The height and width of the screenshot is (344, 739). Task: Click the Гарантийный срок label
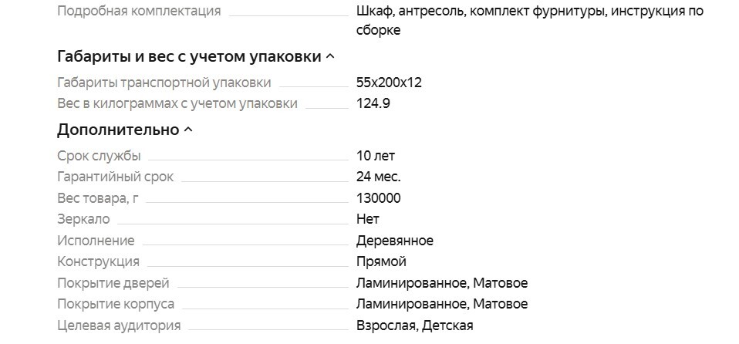[116, 177]
